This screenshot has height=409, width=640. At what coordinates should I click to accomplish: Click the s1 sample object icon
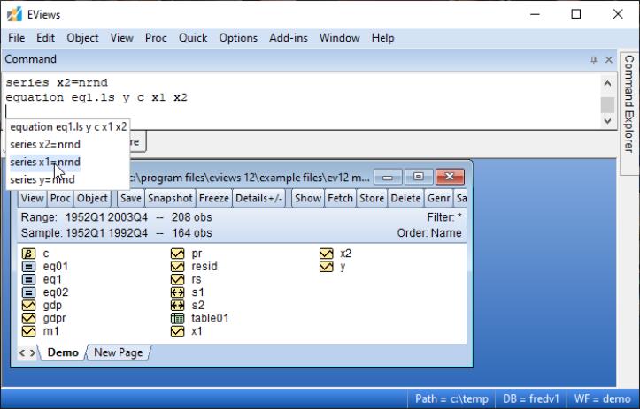176,292
